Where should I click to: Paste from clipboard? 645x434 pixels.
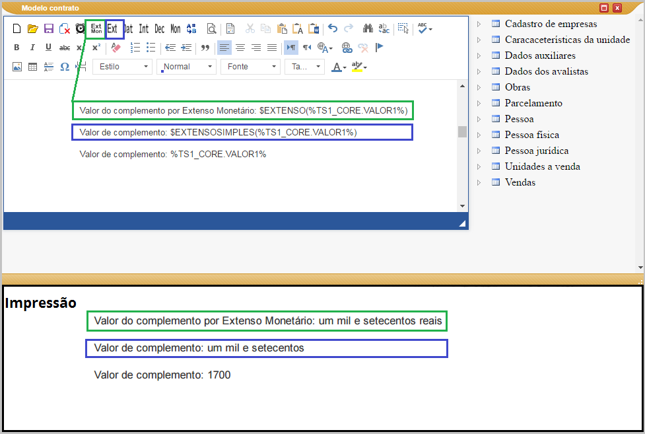pyautogui.click(x=282, y=29)
